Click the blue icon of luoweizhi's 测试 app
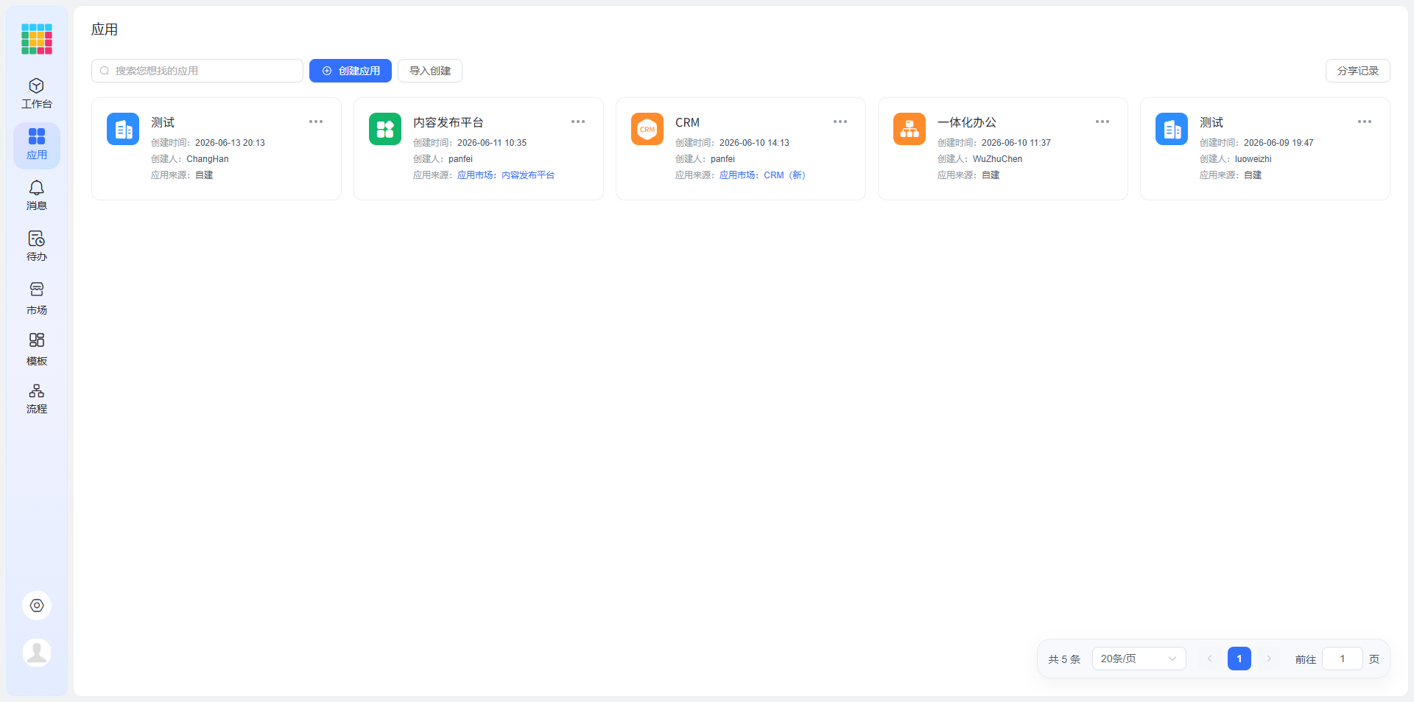This screenshot has height=702, width=1414. pos(1172,129)
